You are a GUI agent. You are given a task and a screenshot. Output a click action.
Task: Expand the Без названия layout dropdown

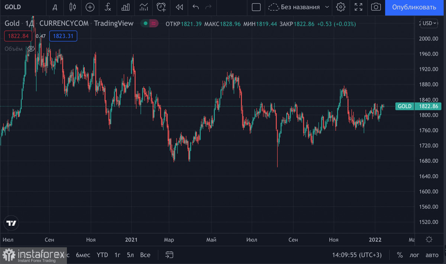pyautogui.click(x=327, y=7)
